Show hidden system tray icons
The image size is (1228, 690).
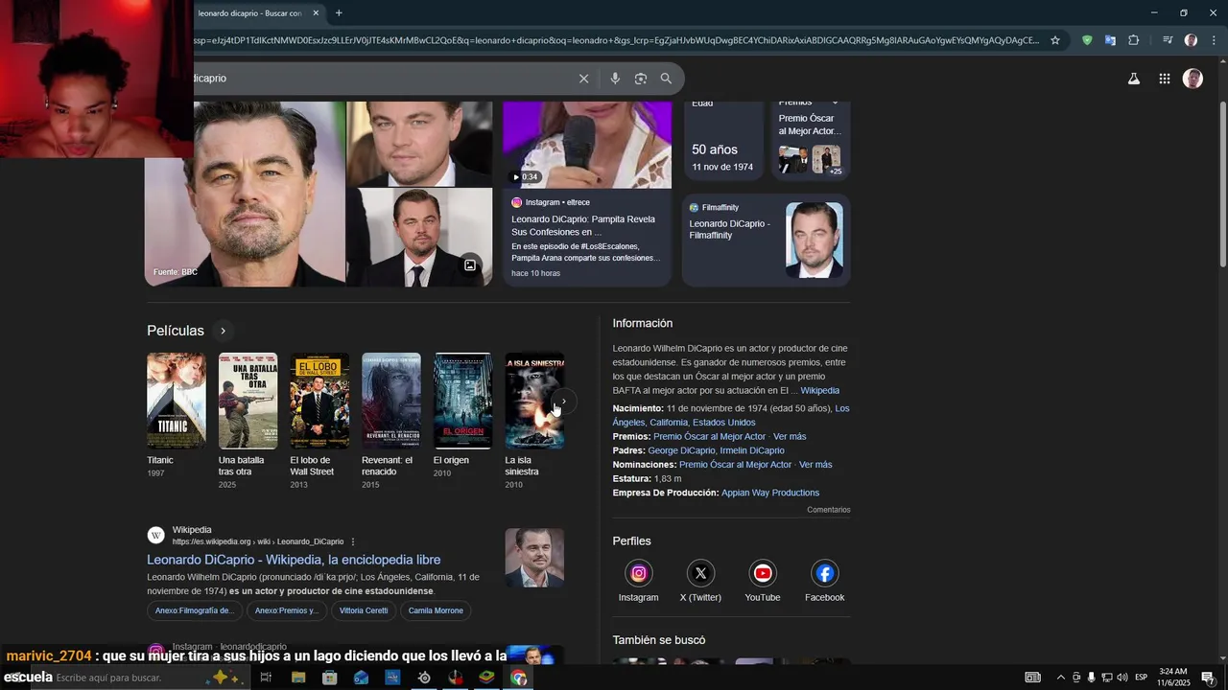1060,678
